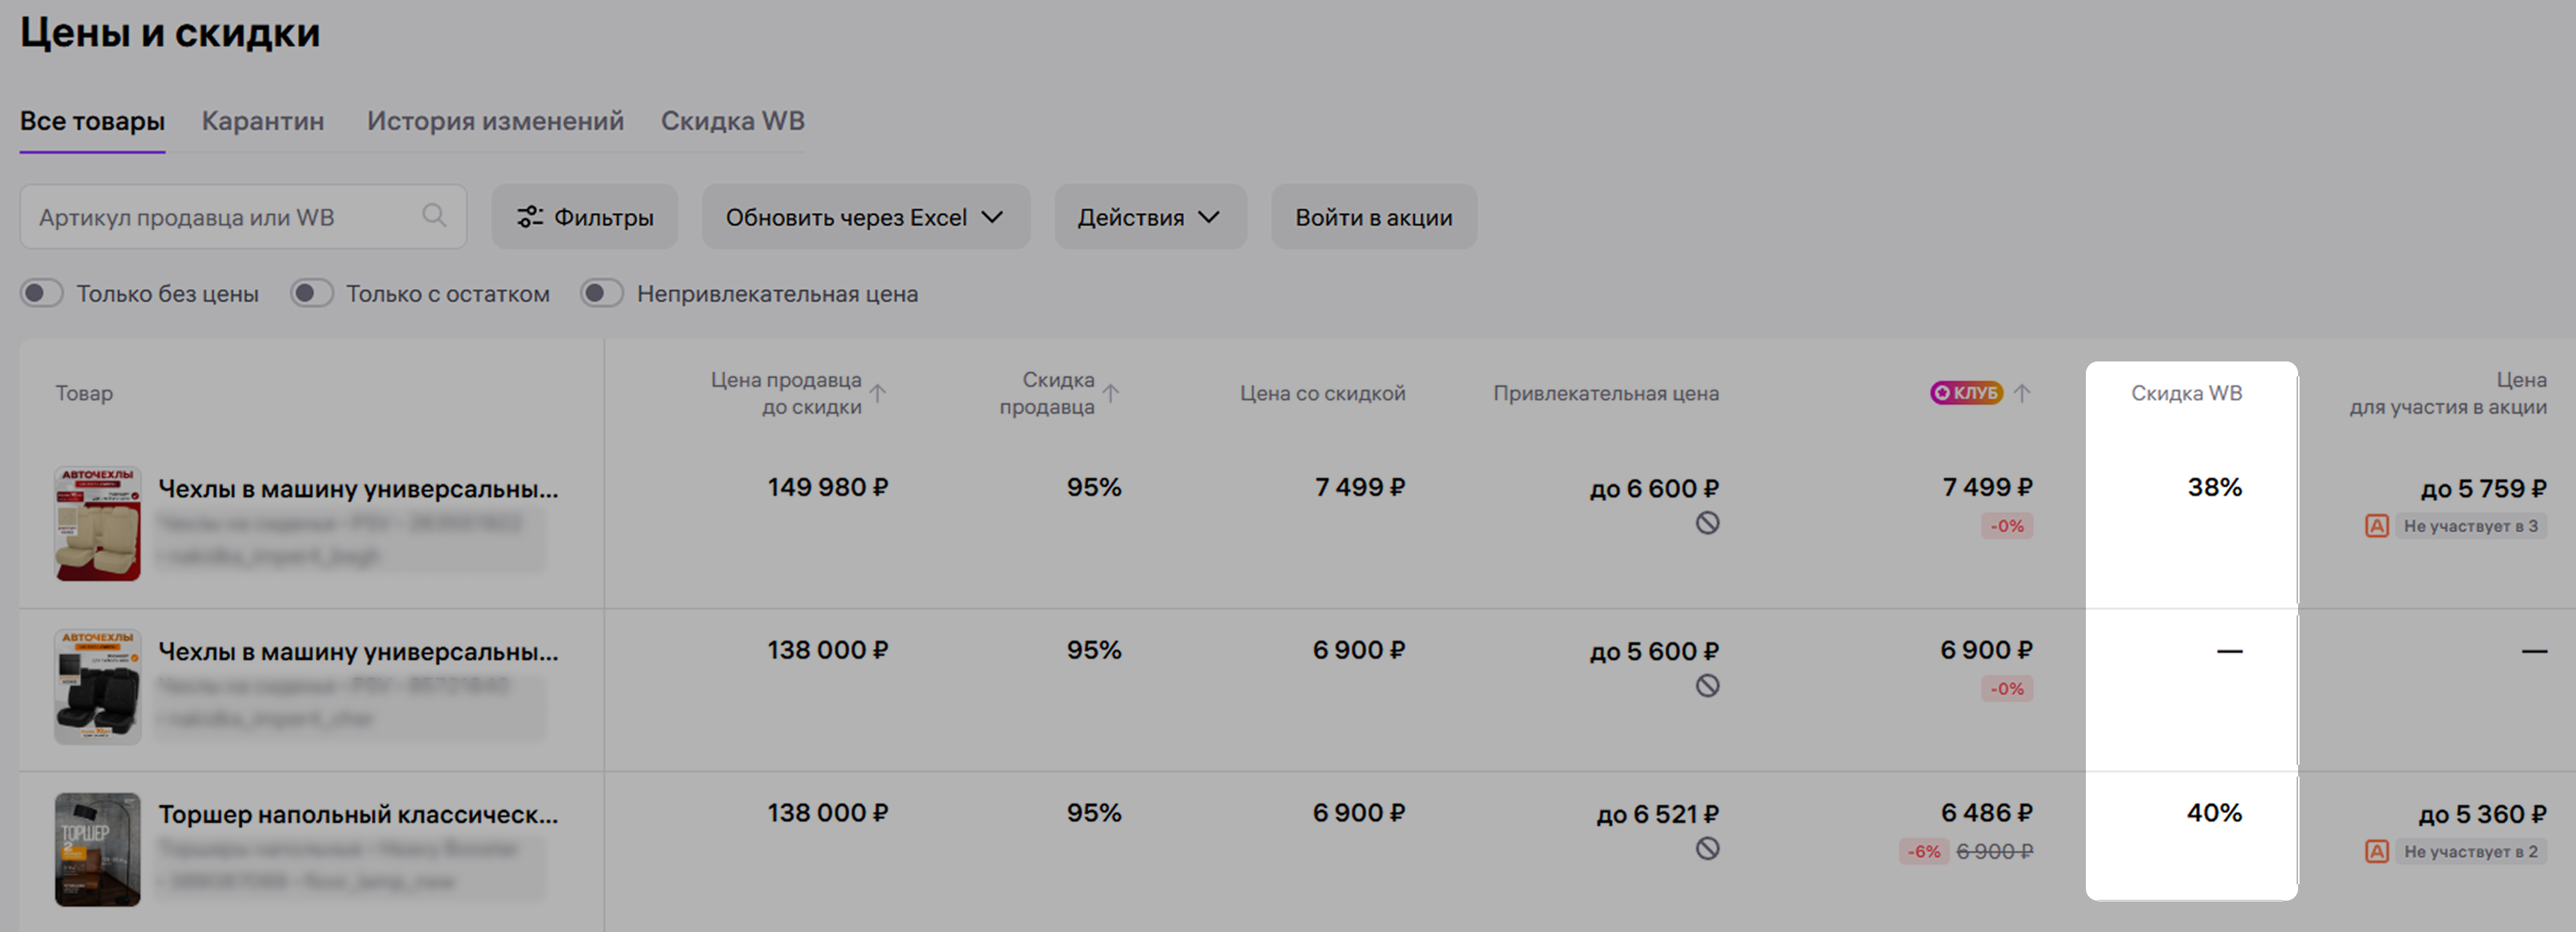Click the Артикул продавца search field
This screenshot has width=2576, height=932.
coord(225,217)
